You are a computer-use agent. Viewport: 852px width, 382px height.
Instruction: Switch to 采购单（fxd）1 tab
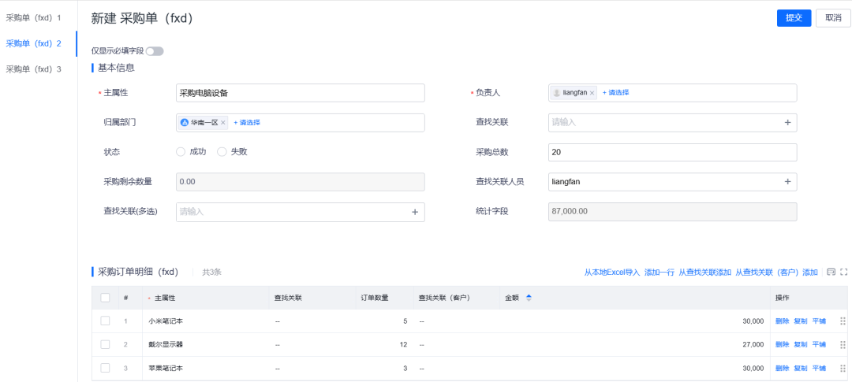tap(33, 17)
